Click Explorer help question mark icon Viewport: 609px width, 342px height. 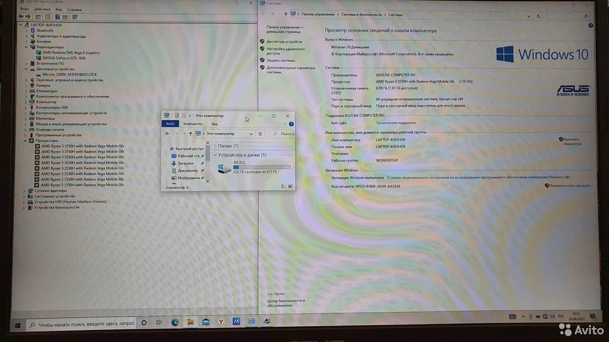click(291, 124)
